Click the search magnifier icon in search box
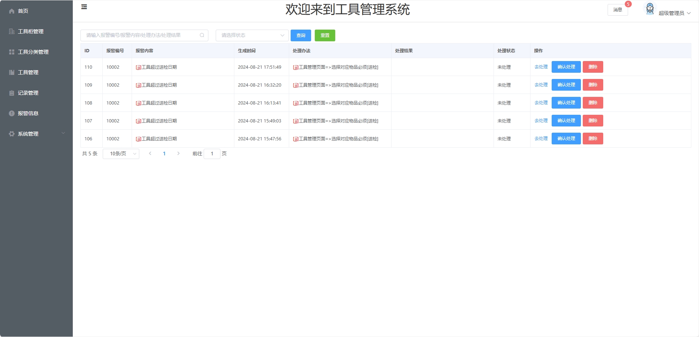699x337 pixels. point(202,35)
